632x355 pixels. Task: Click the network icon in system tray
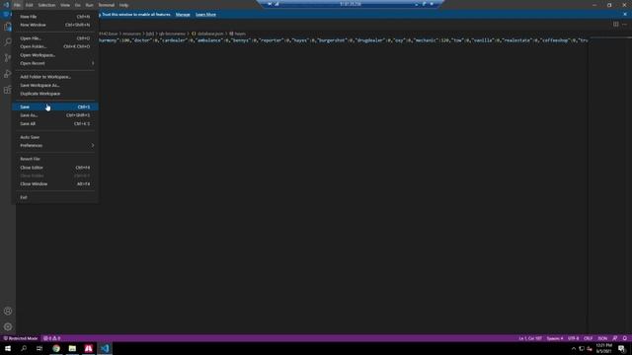pyautogui.click(x=582, y=348)
